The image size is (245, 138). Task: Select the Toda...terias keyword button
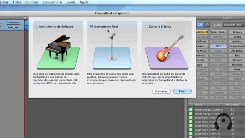pyautogui.click(x=218, y=32)
